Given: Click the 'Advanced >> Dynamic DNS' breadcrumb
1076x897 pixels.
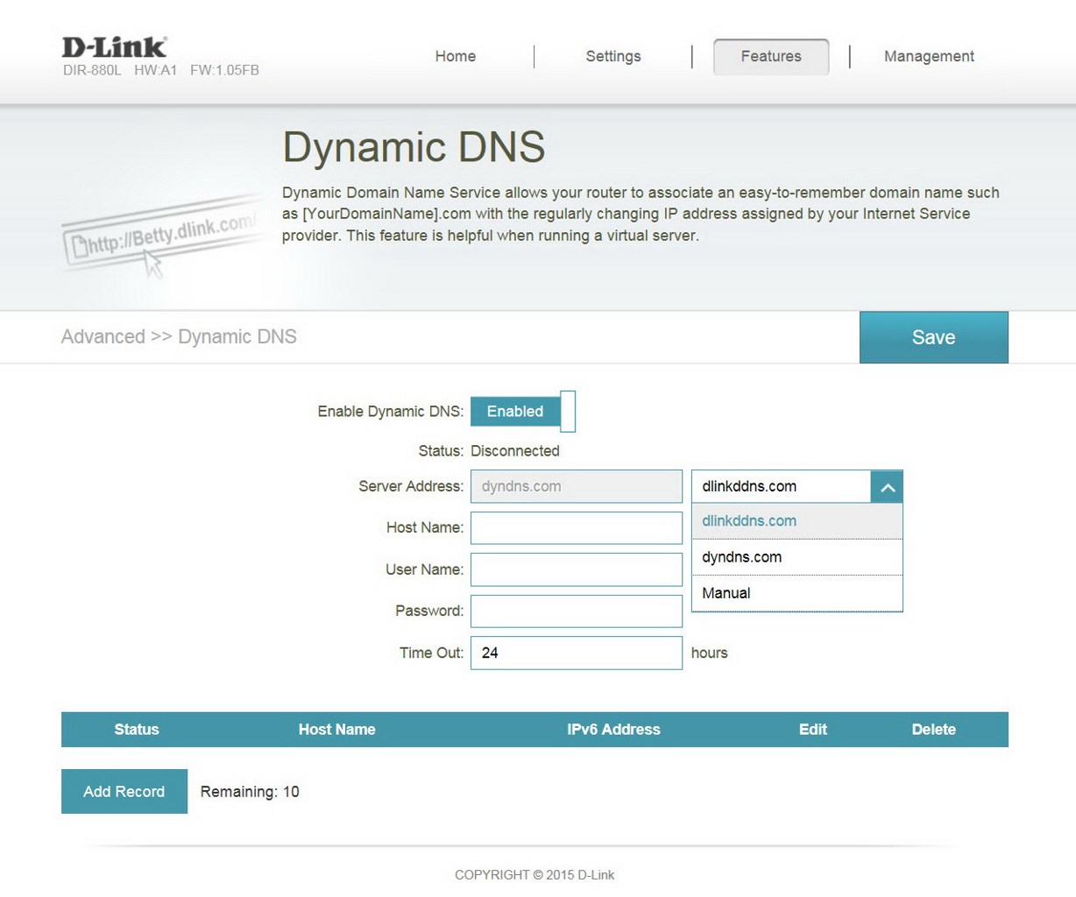Looking at the screenshot, I should [x=179, y=337].
